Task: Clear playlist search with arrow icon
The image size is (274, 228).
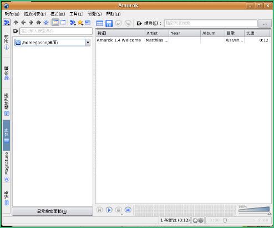Action: pyautogui.click(x=139, y=23)
